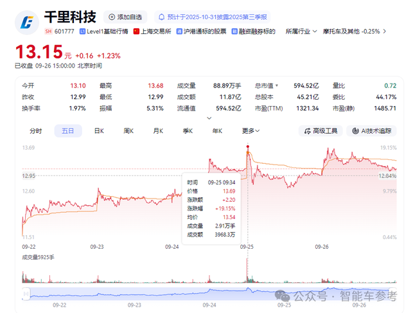Open 更多 chart period dropdown
The width and height of the screenshot is (411, 313).
[x=251, y=131]
